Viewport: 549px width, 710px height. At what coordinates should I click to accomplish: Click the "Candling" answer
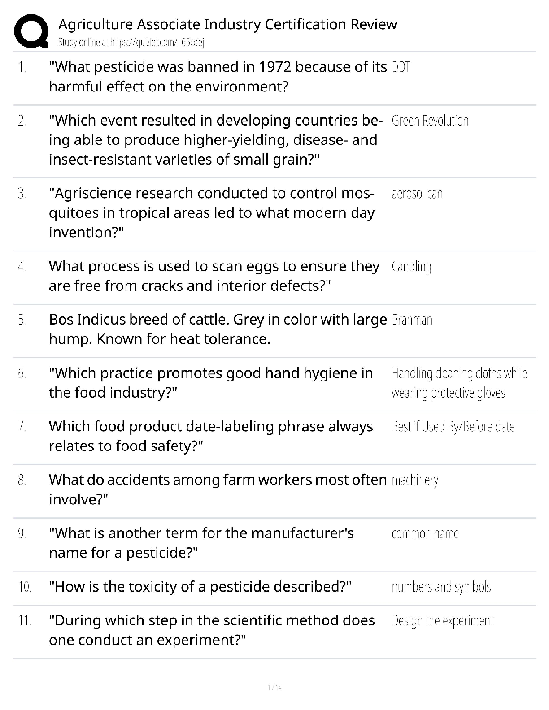411,267
